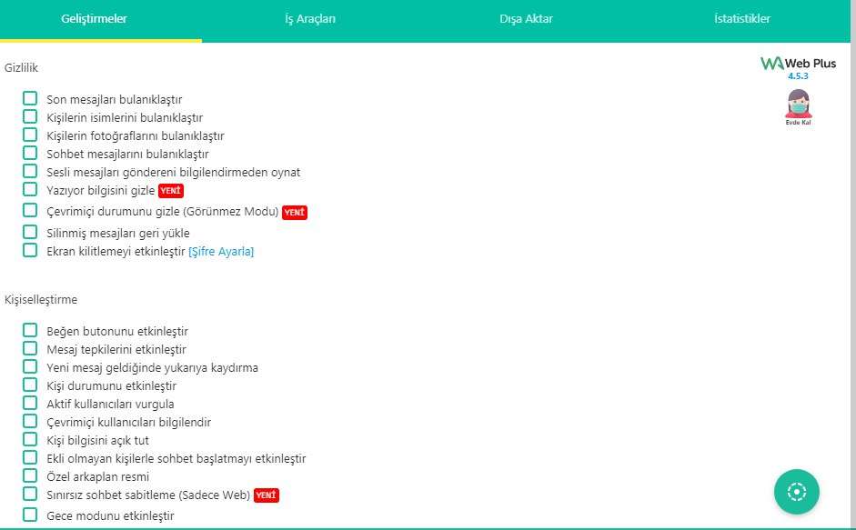Click the green floating target button
The image size is (856, 530).
coord(797,492)
